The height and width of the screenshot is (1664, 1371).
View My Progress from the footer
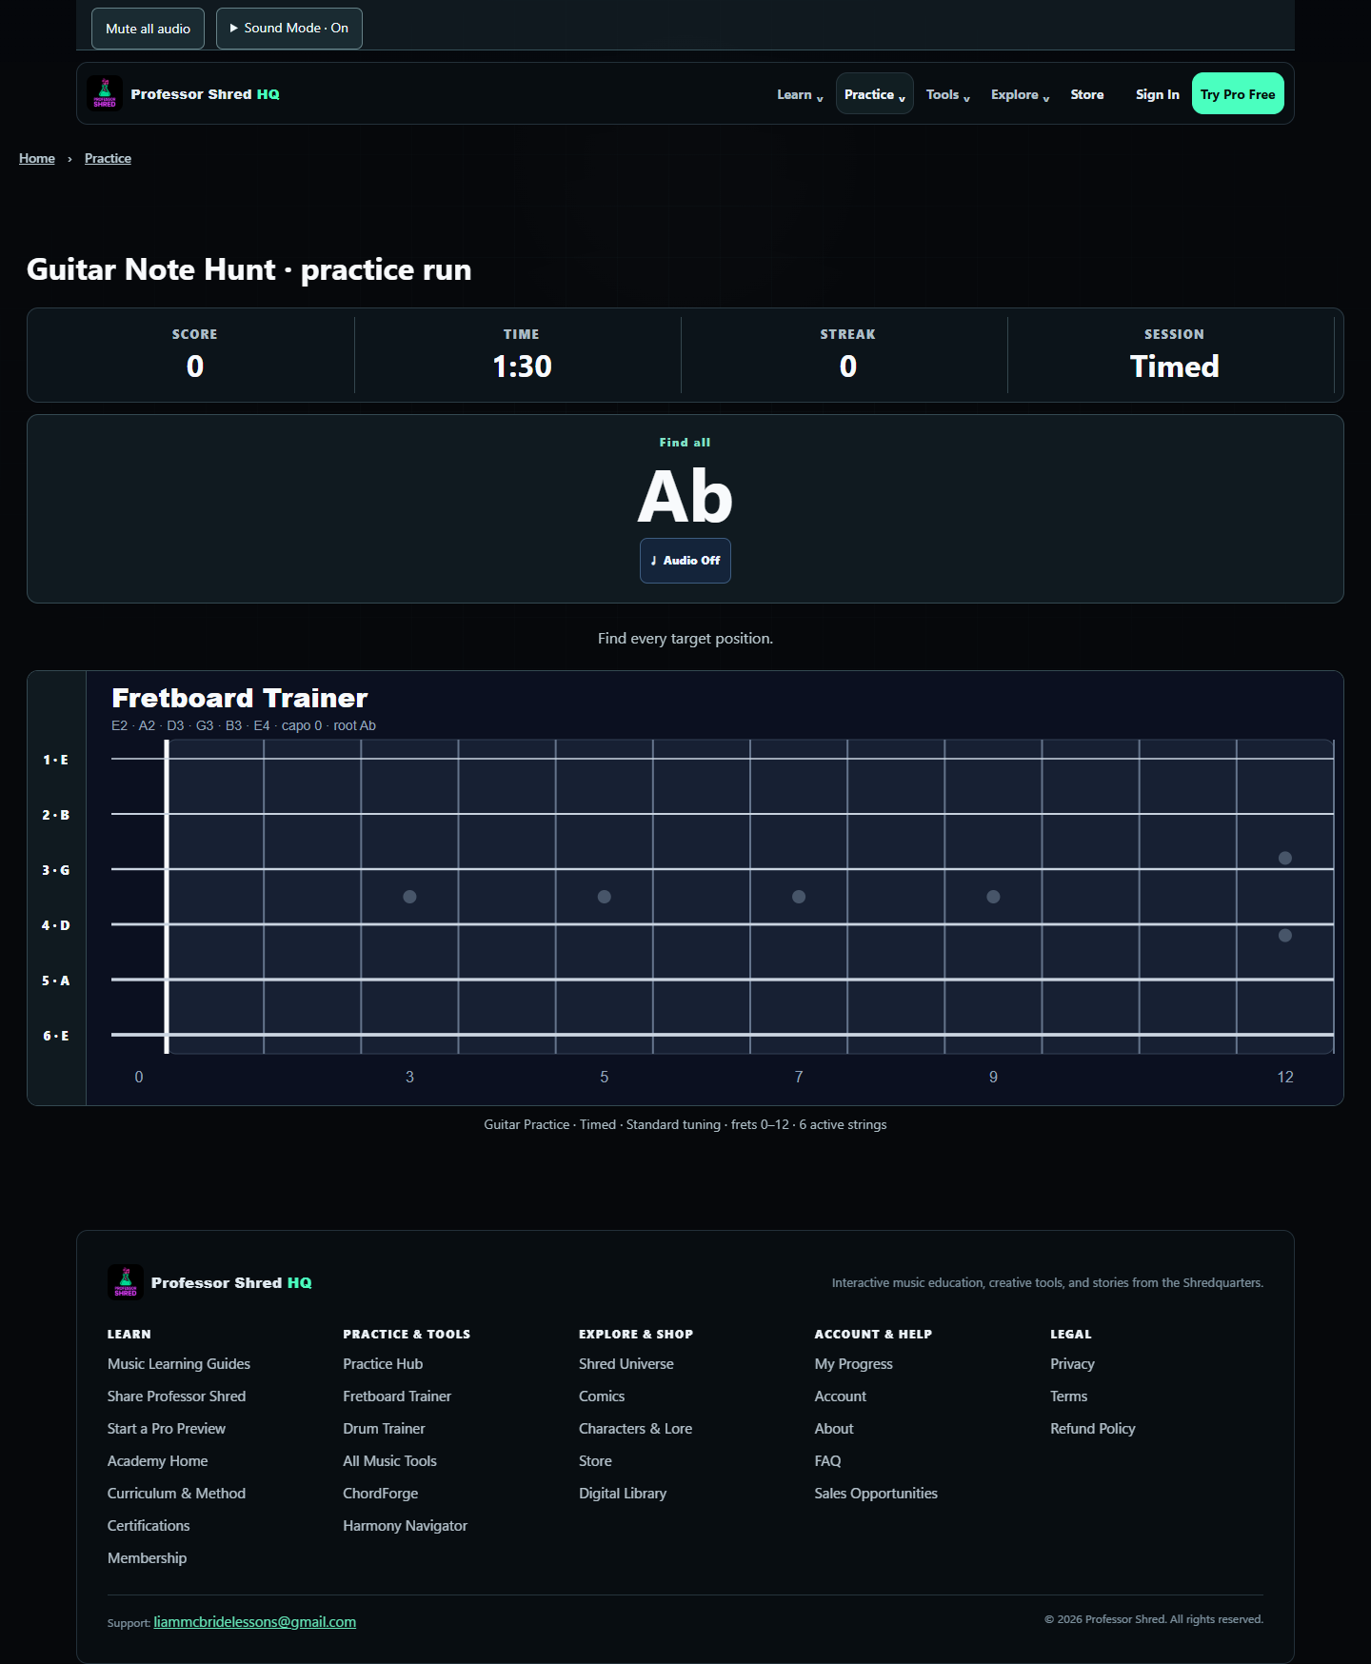(854, 1364)
